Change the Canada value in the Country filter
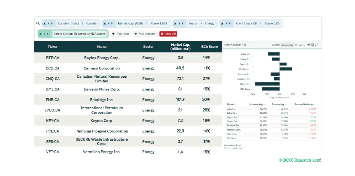 (x=91, y=24)
